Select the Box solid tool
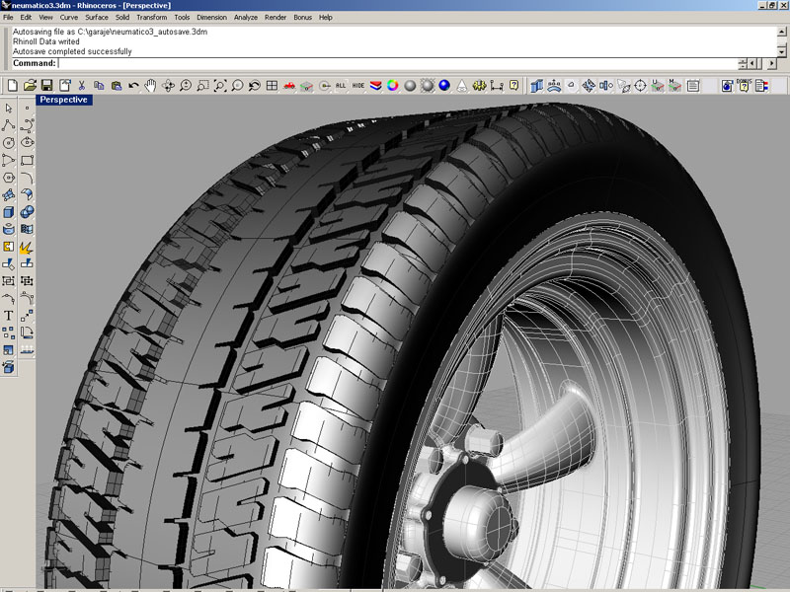Image resolution: width=790 pixels, height=592 pixels. coord(9,212)
